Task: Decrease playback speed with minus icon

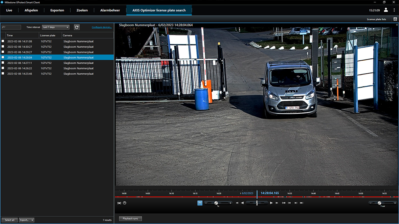Action: click(x=206, y=203)
